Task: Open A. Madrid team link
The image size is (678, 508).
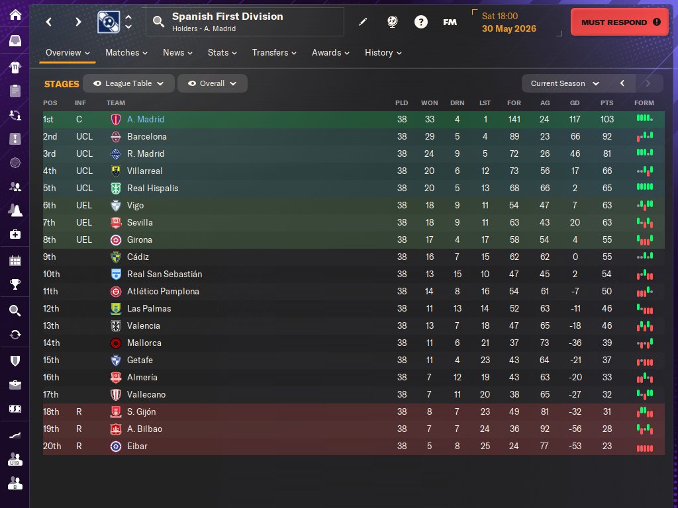Action: pos(146,119)
